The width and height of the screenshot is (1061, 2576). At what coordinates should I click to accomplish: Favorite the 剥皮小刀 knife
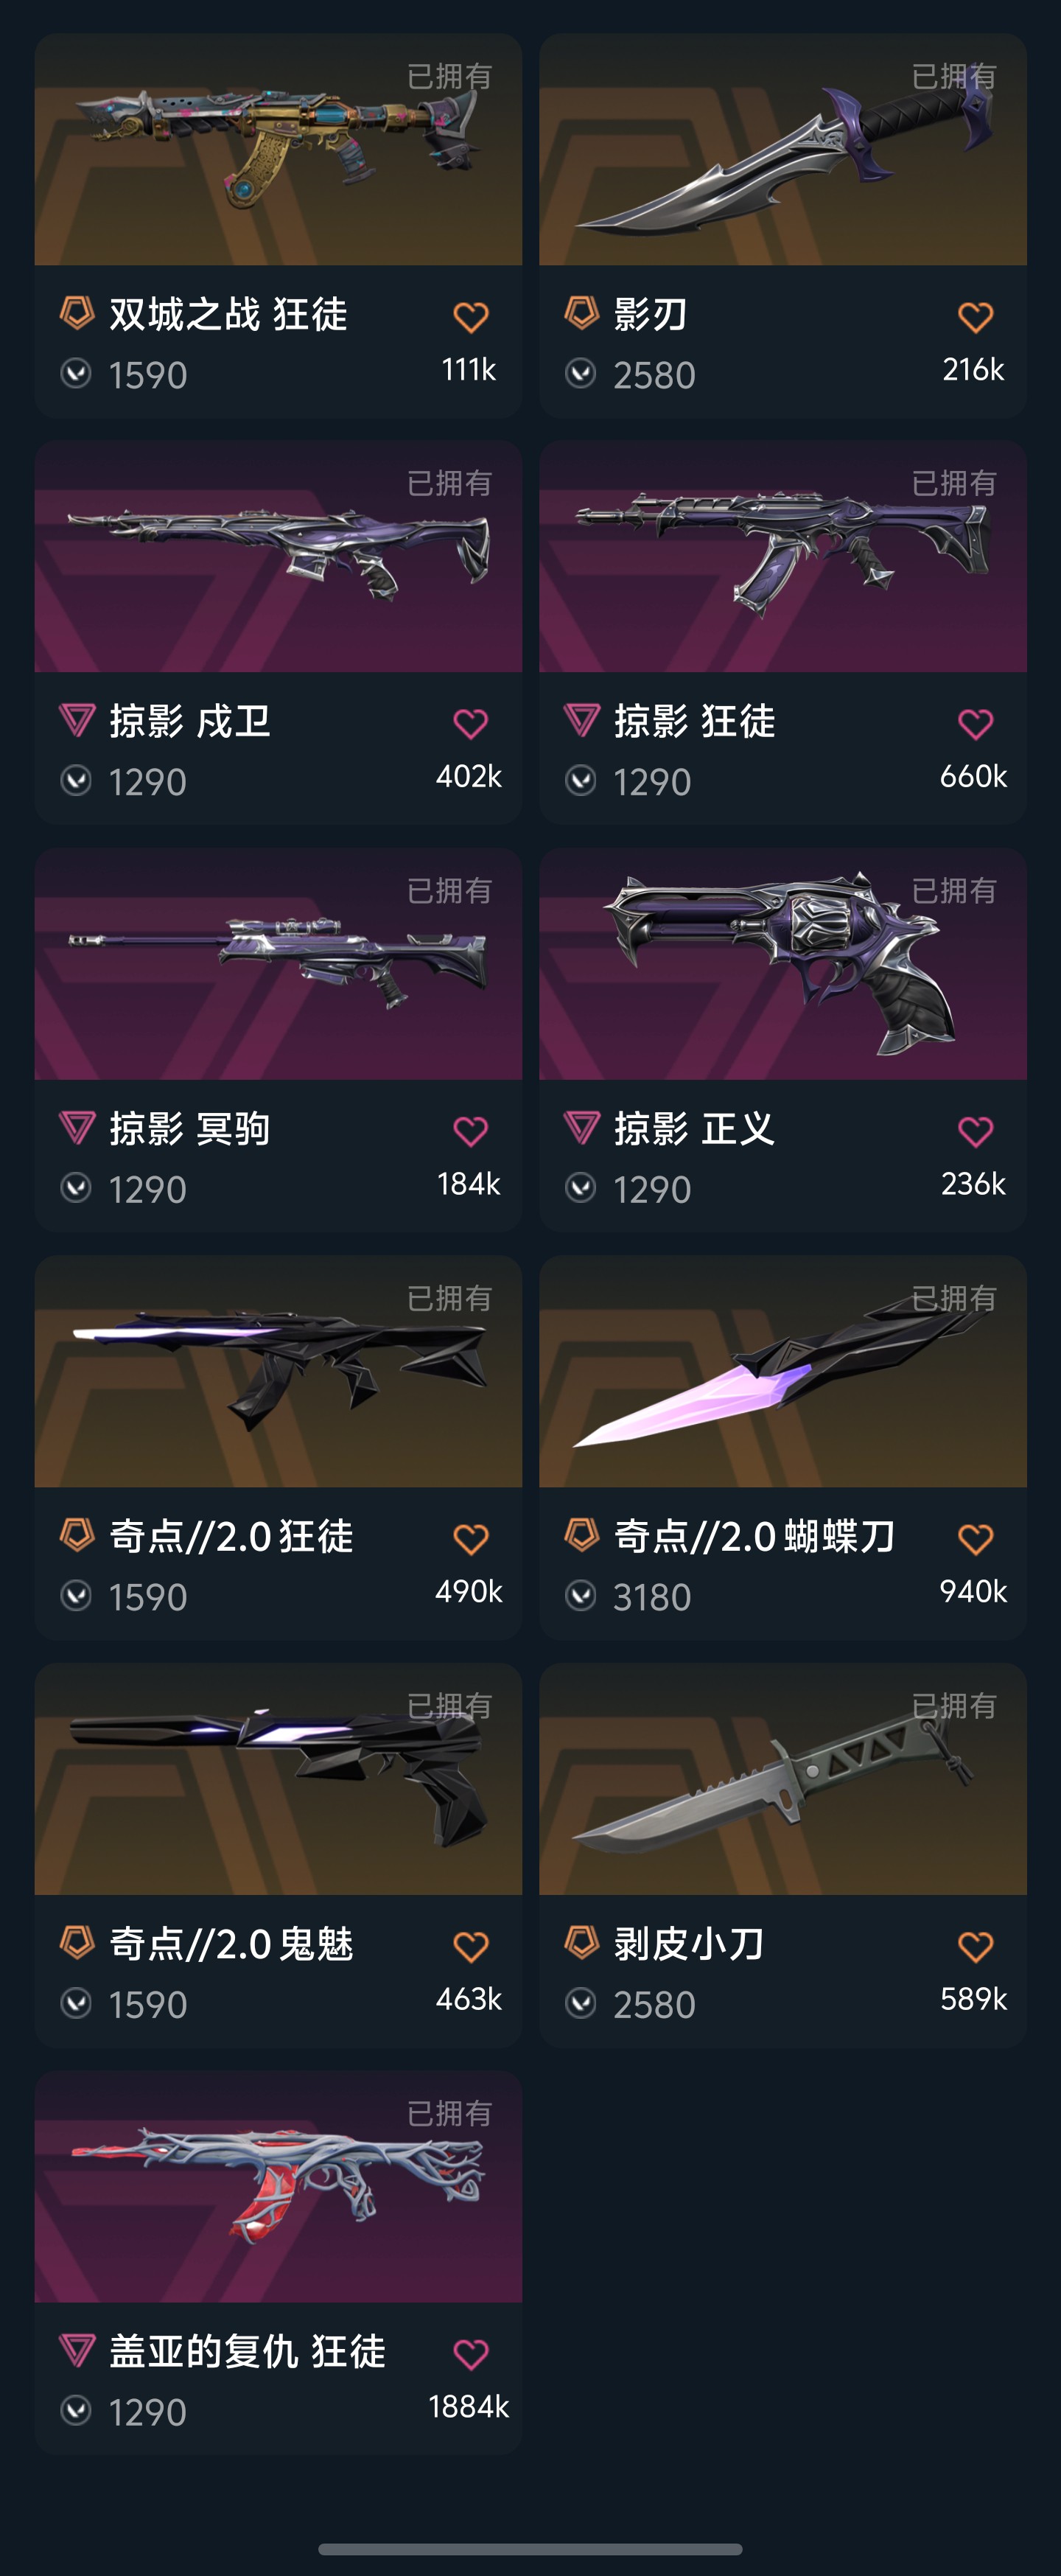[x=975, y=1946]
